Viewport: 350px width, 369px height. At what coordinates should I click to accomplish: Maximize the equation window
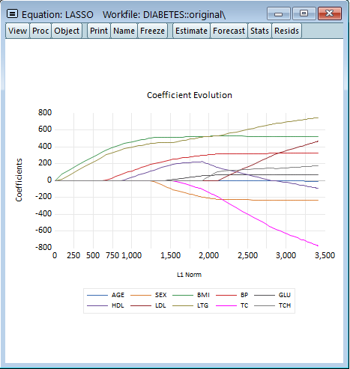(x=304, y=13)
